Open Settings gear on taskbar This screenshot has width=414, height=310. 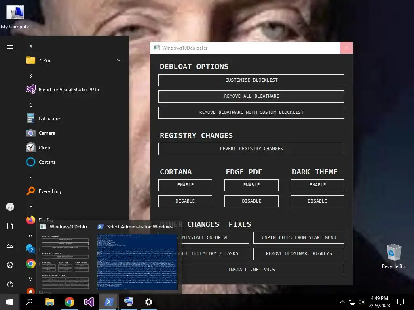coord(149,302)
